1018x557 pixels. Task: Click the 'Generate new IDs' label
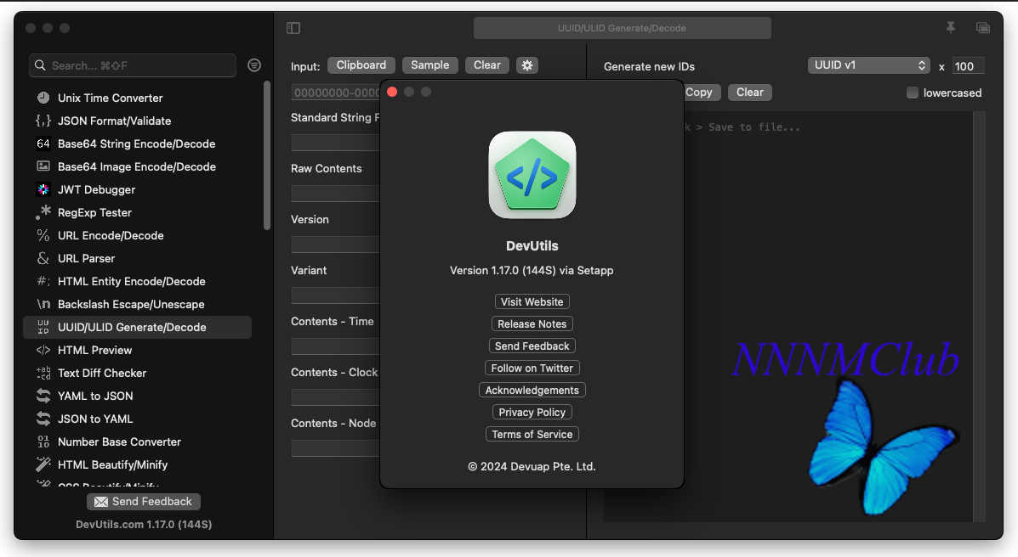649,66
